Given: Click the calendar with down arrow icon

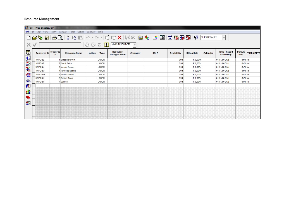Looking at the screenshot, I should (x=170, y=38).
